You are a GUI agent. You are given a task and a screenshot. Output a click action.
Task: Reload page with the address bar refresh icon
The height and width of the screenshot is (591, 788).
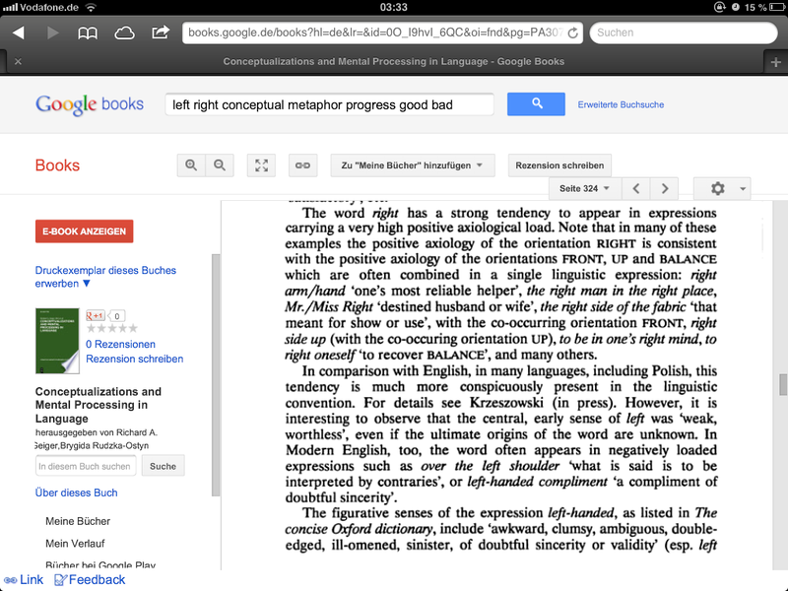click(x=572, y=33)
